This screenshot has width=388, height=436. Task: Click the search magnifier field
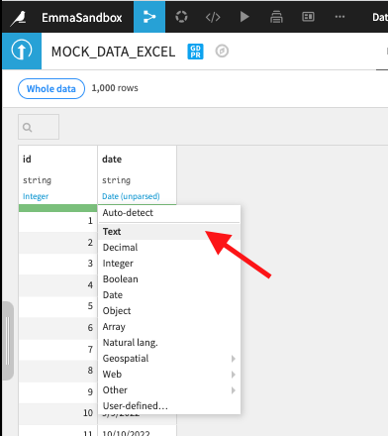(39, 127)
